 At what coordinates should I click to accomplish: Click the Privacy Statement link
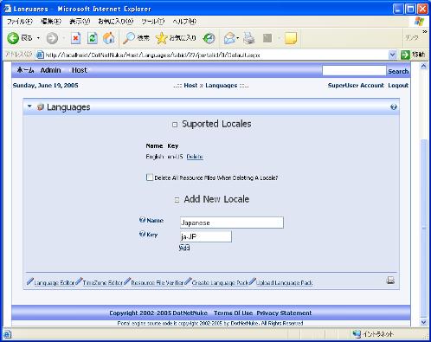coord(284,313)
